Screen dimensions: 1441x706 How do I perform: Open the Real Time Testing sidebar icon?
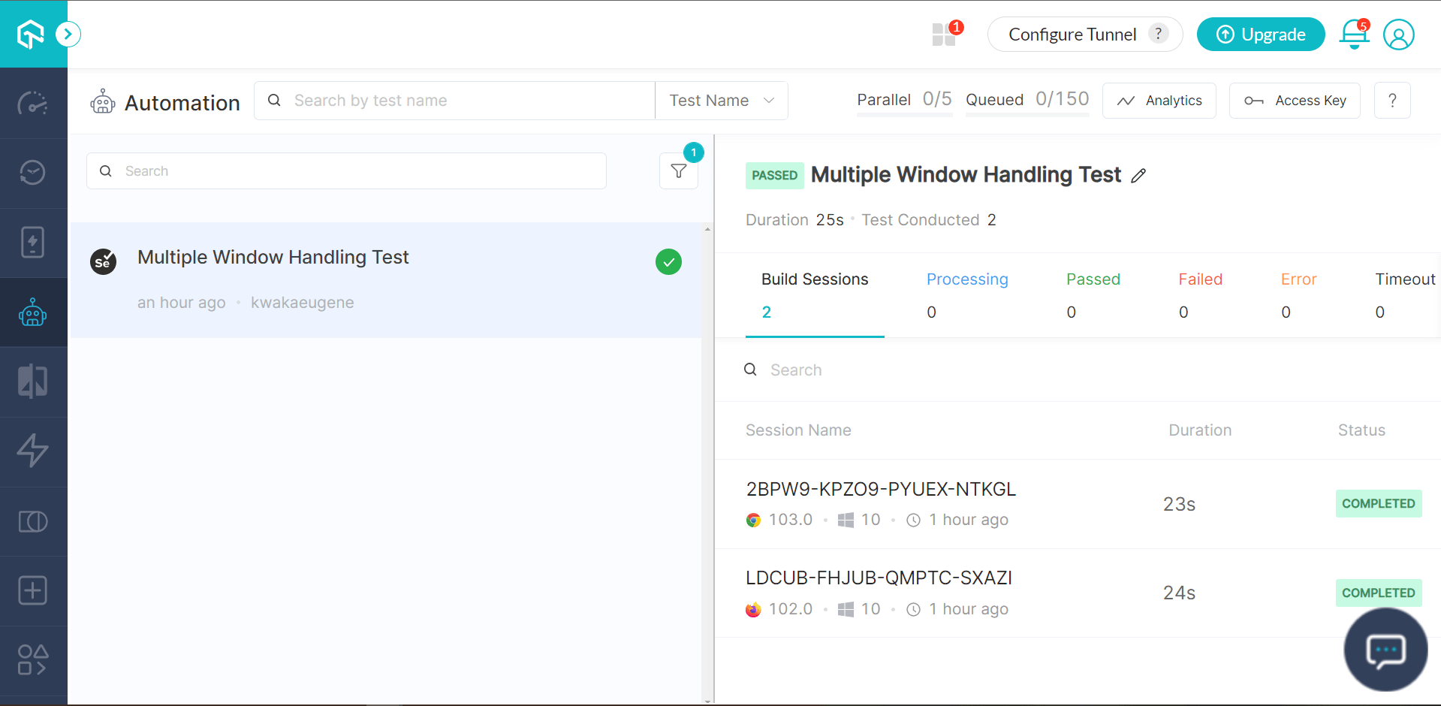tap(33, 173)
